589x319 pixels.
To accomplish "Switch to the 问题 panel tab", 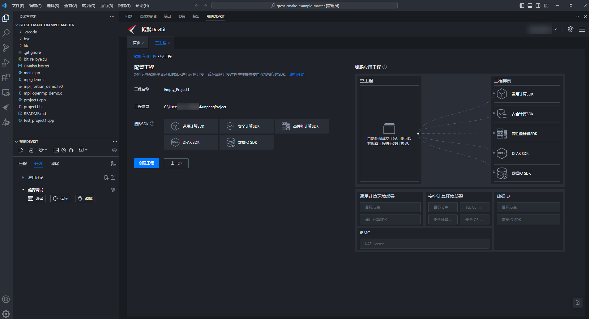I will point(129,16).
